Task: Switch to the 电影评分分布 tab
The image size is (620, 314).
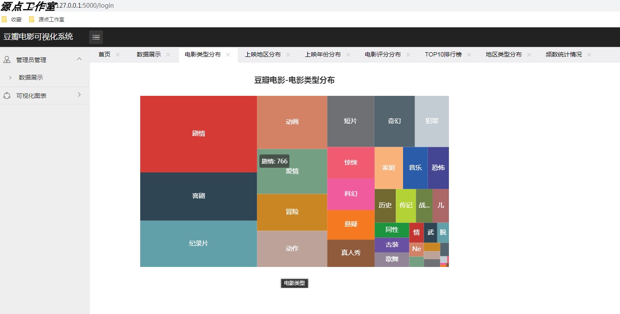Action: pyautogui.click(x=383, y=54)
